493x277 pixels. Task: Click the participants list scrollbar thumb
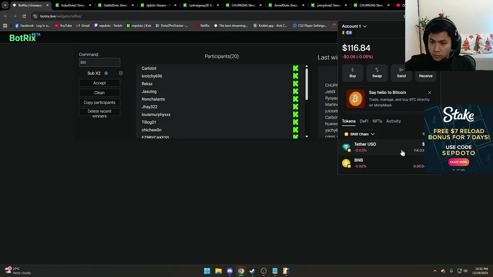click(x=307, y=84)
